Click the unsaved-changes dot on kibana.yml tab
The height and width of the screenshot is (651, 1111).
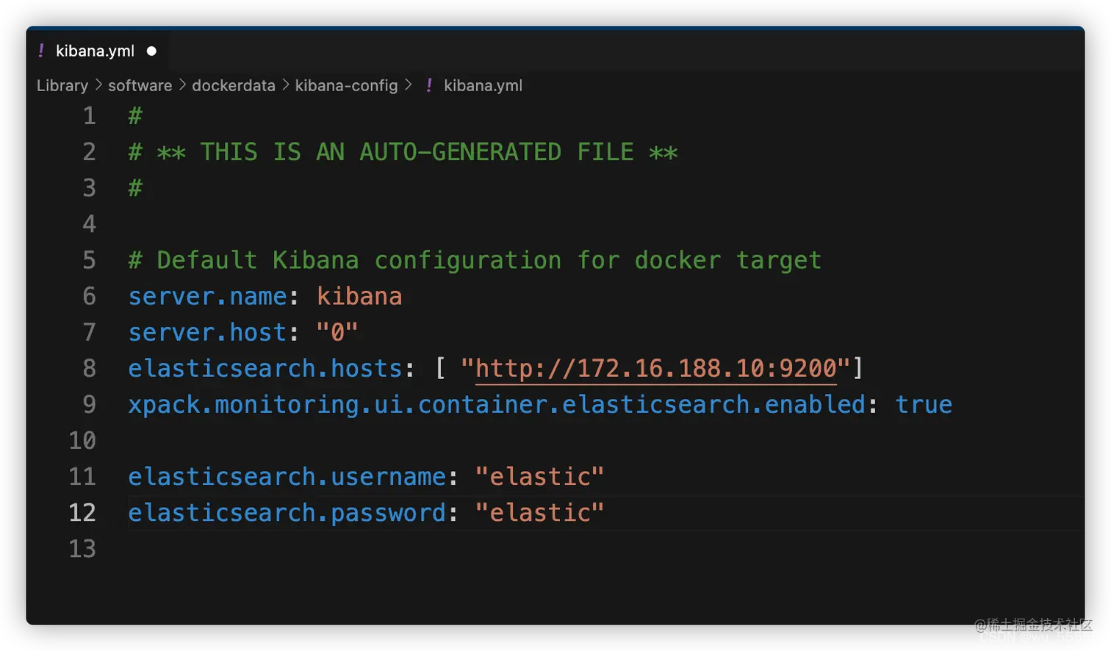coord(151,51)
